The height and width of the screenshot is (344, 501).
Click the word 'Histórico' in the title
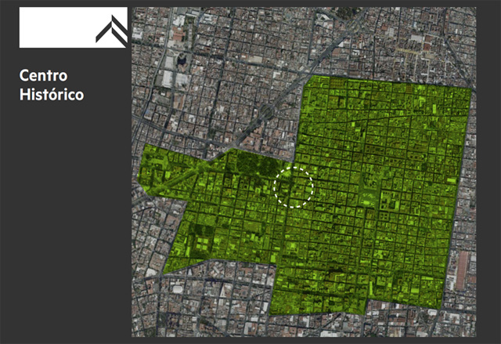click(x=52, y=94)
